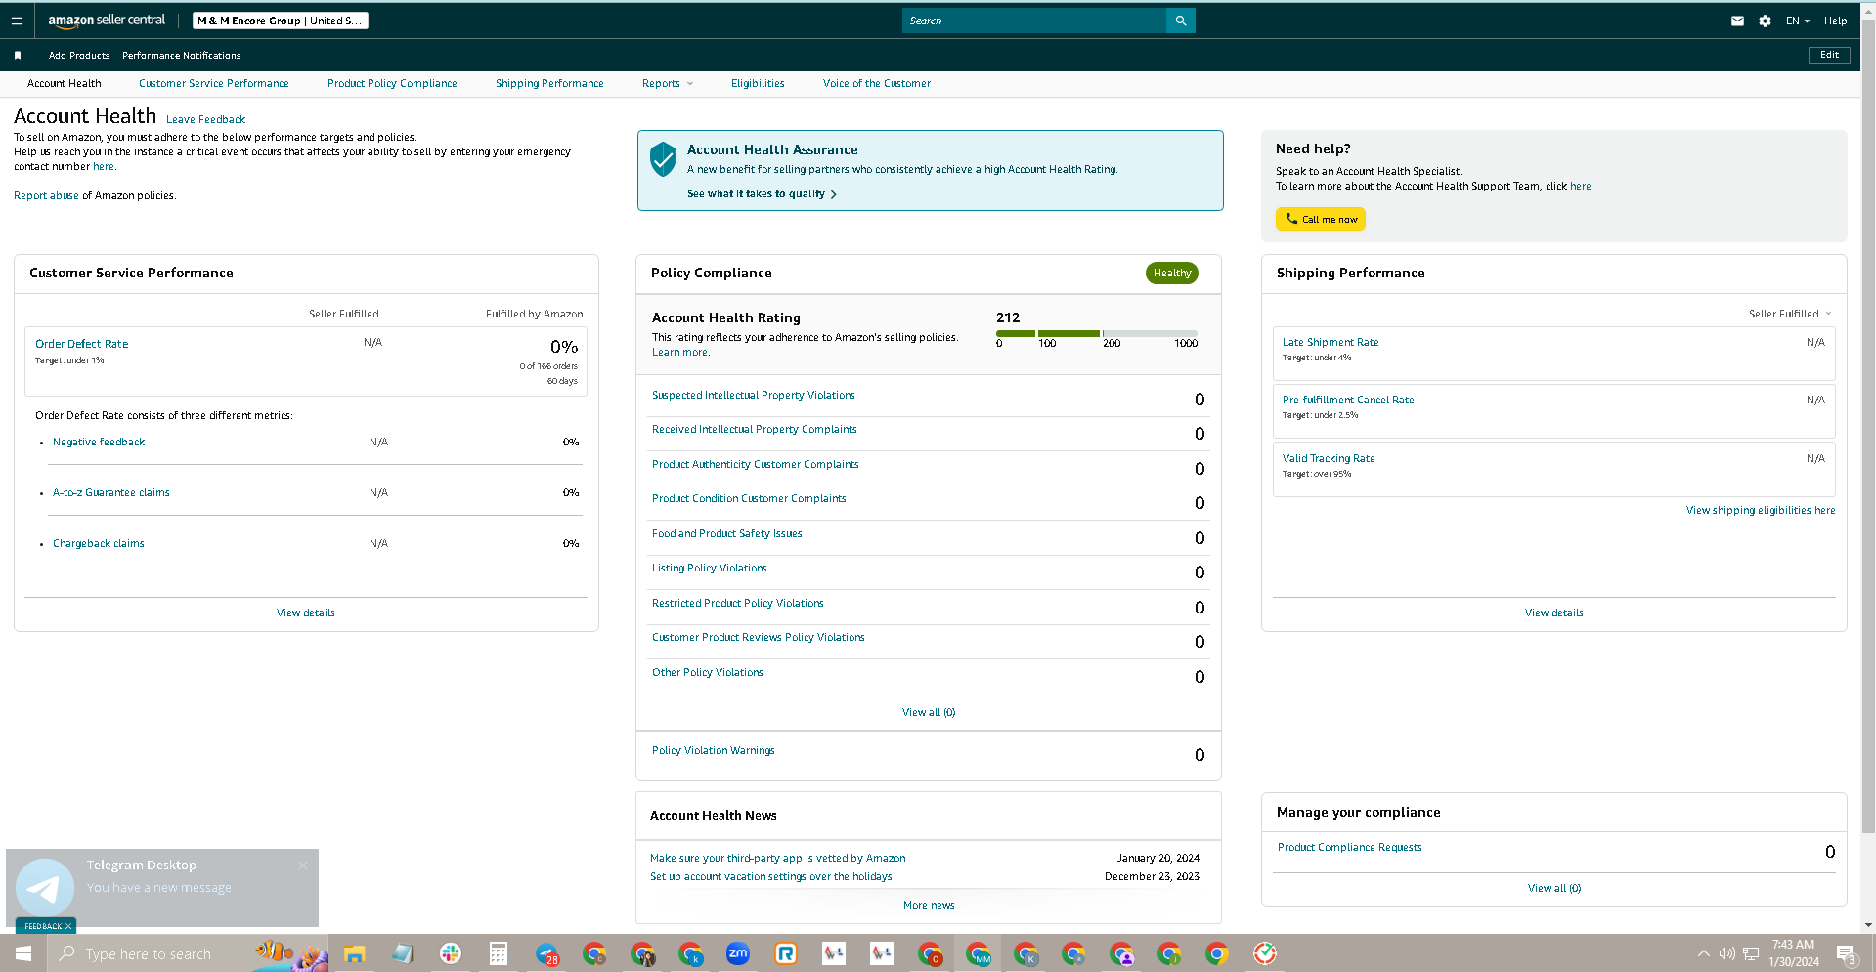Click the Healthy status badge

point(1171,274)
